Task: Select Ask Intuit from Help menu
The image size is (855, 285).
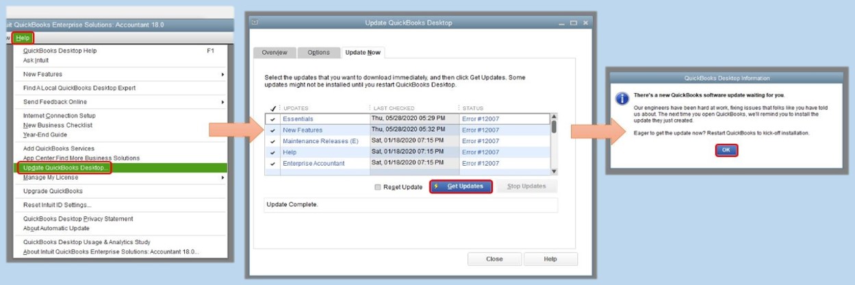Action: coord(120,60)
